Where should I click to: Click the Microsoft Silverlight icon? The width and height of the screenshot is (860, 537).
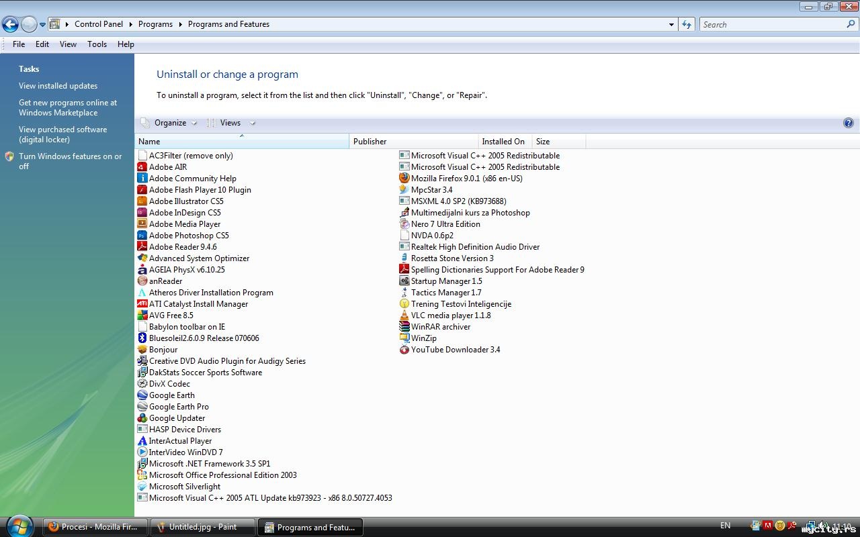pyautogui.click(x=142, y=487)
